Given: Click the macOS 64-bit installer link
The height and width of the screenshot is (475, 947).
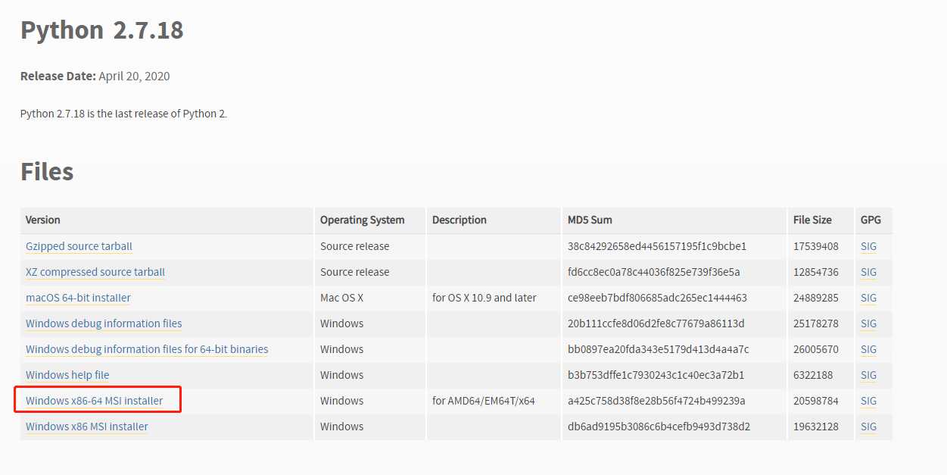Looking at the screenshot, I should pyautogui.click(x=78, y=298).
